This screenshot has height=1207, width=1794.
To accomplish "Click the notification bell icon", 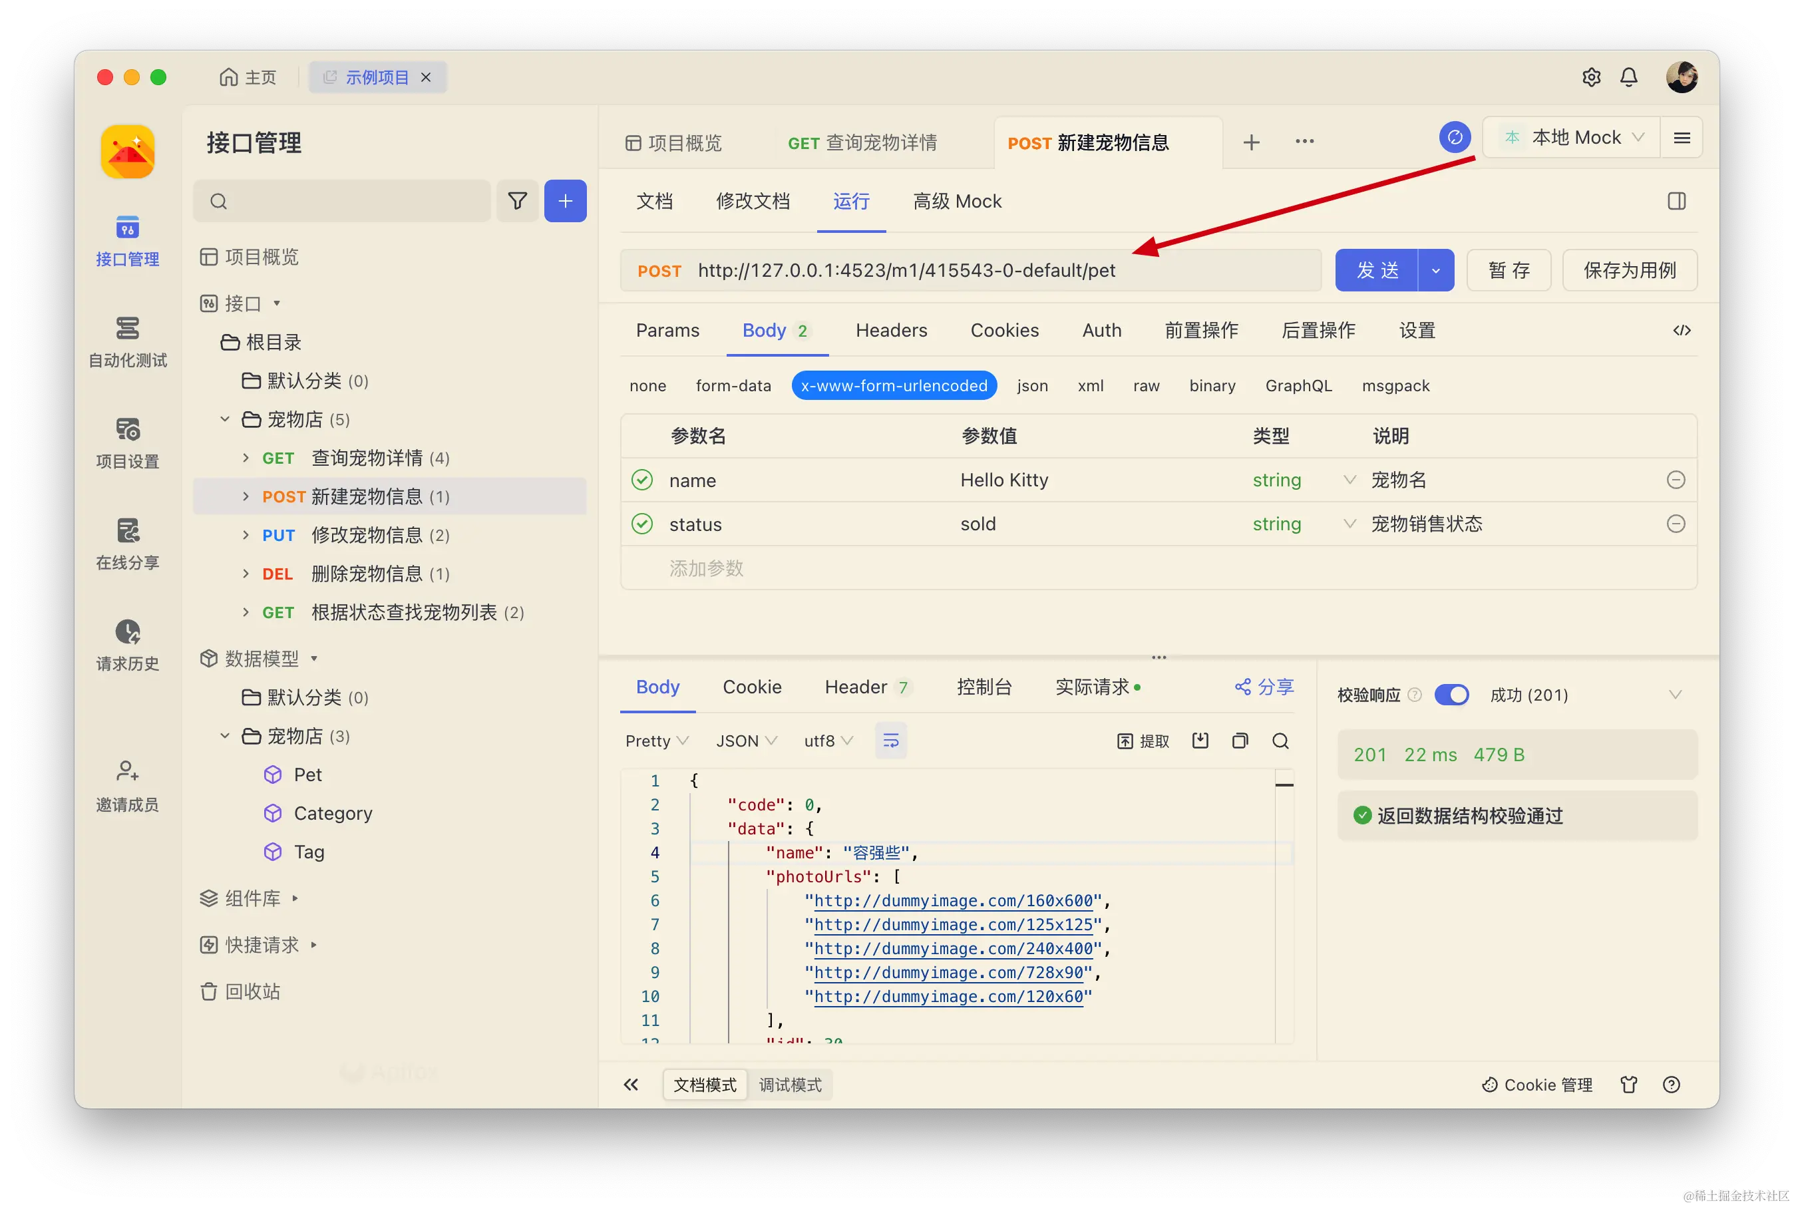I will 1628,77.
